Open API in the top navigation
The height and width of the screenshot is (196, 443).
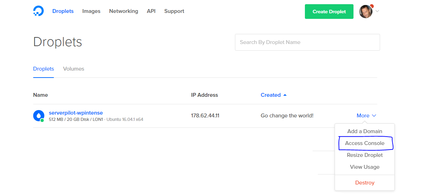click(x=151, y=11)
